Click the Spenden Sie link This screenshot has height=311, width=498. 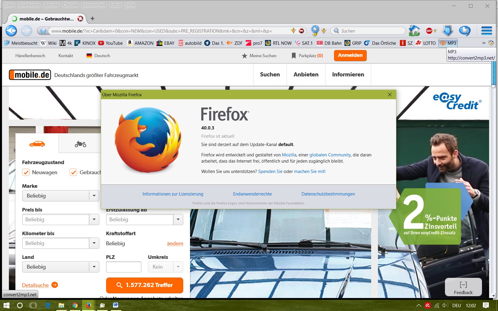(270, 171)
